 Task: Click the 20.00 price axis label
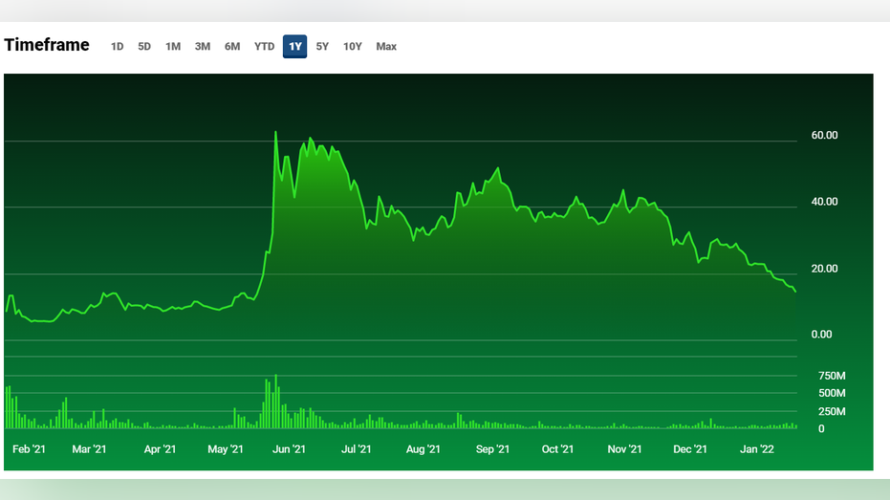tap(824, 269)
